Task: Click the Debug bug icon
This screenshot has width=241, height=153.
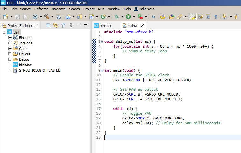Action: coord(117,16)
